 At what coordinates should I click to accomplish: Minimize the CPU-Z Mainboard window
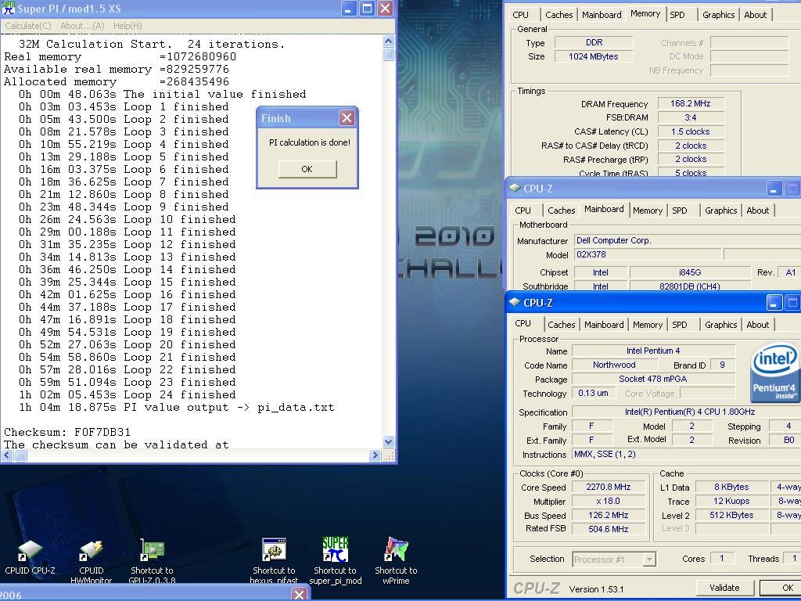[774, 189]
